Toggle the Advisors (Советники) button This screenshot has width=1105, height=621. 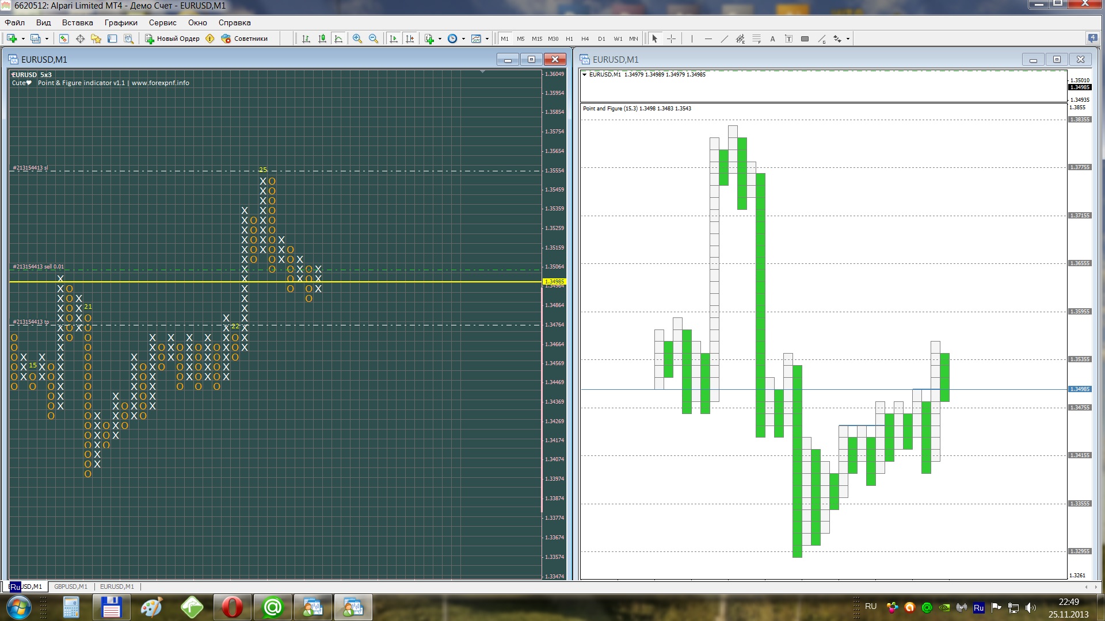point(245,39)
